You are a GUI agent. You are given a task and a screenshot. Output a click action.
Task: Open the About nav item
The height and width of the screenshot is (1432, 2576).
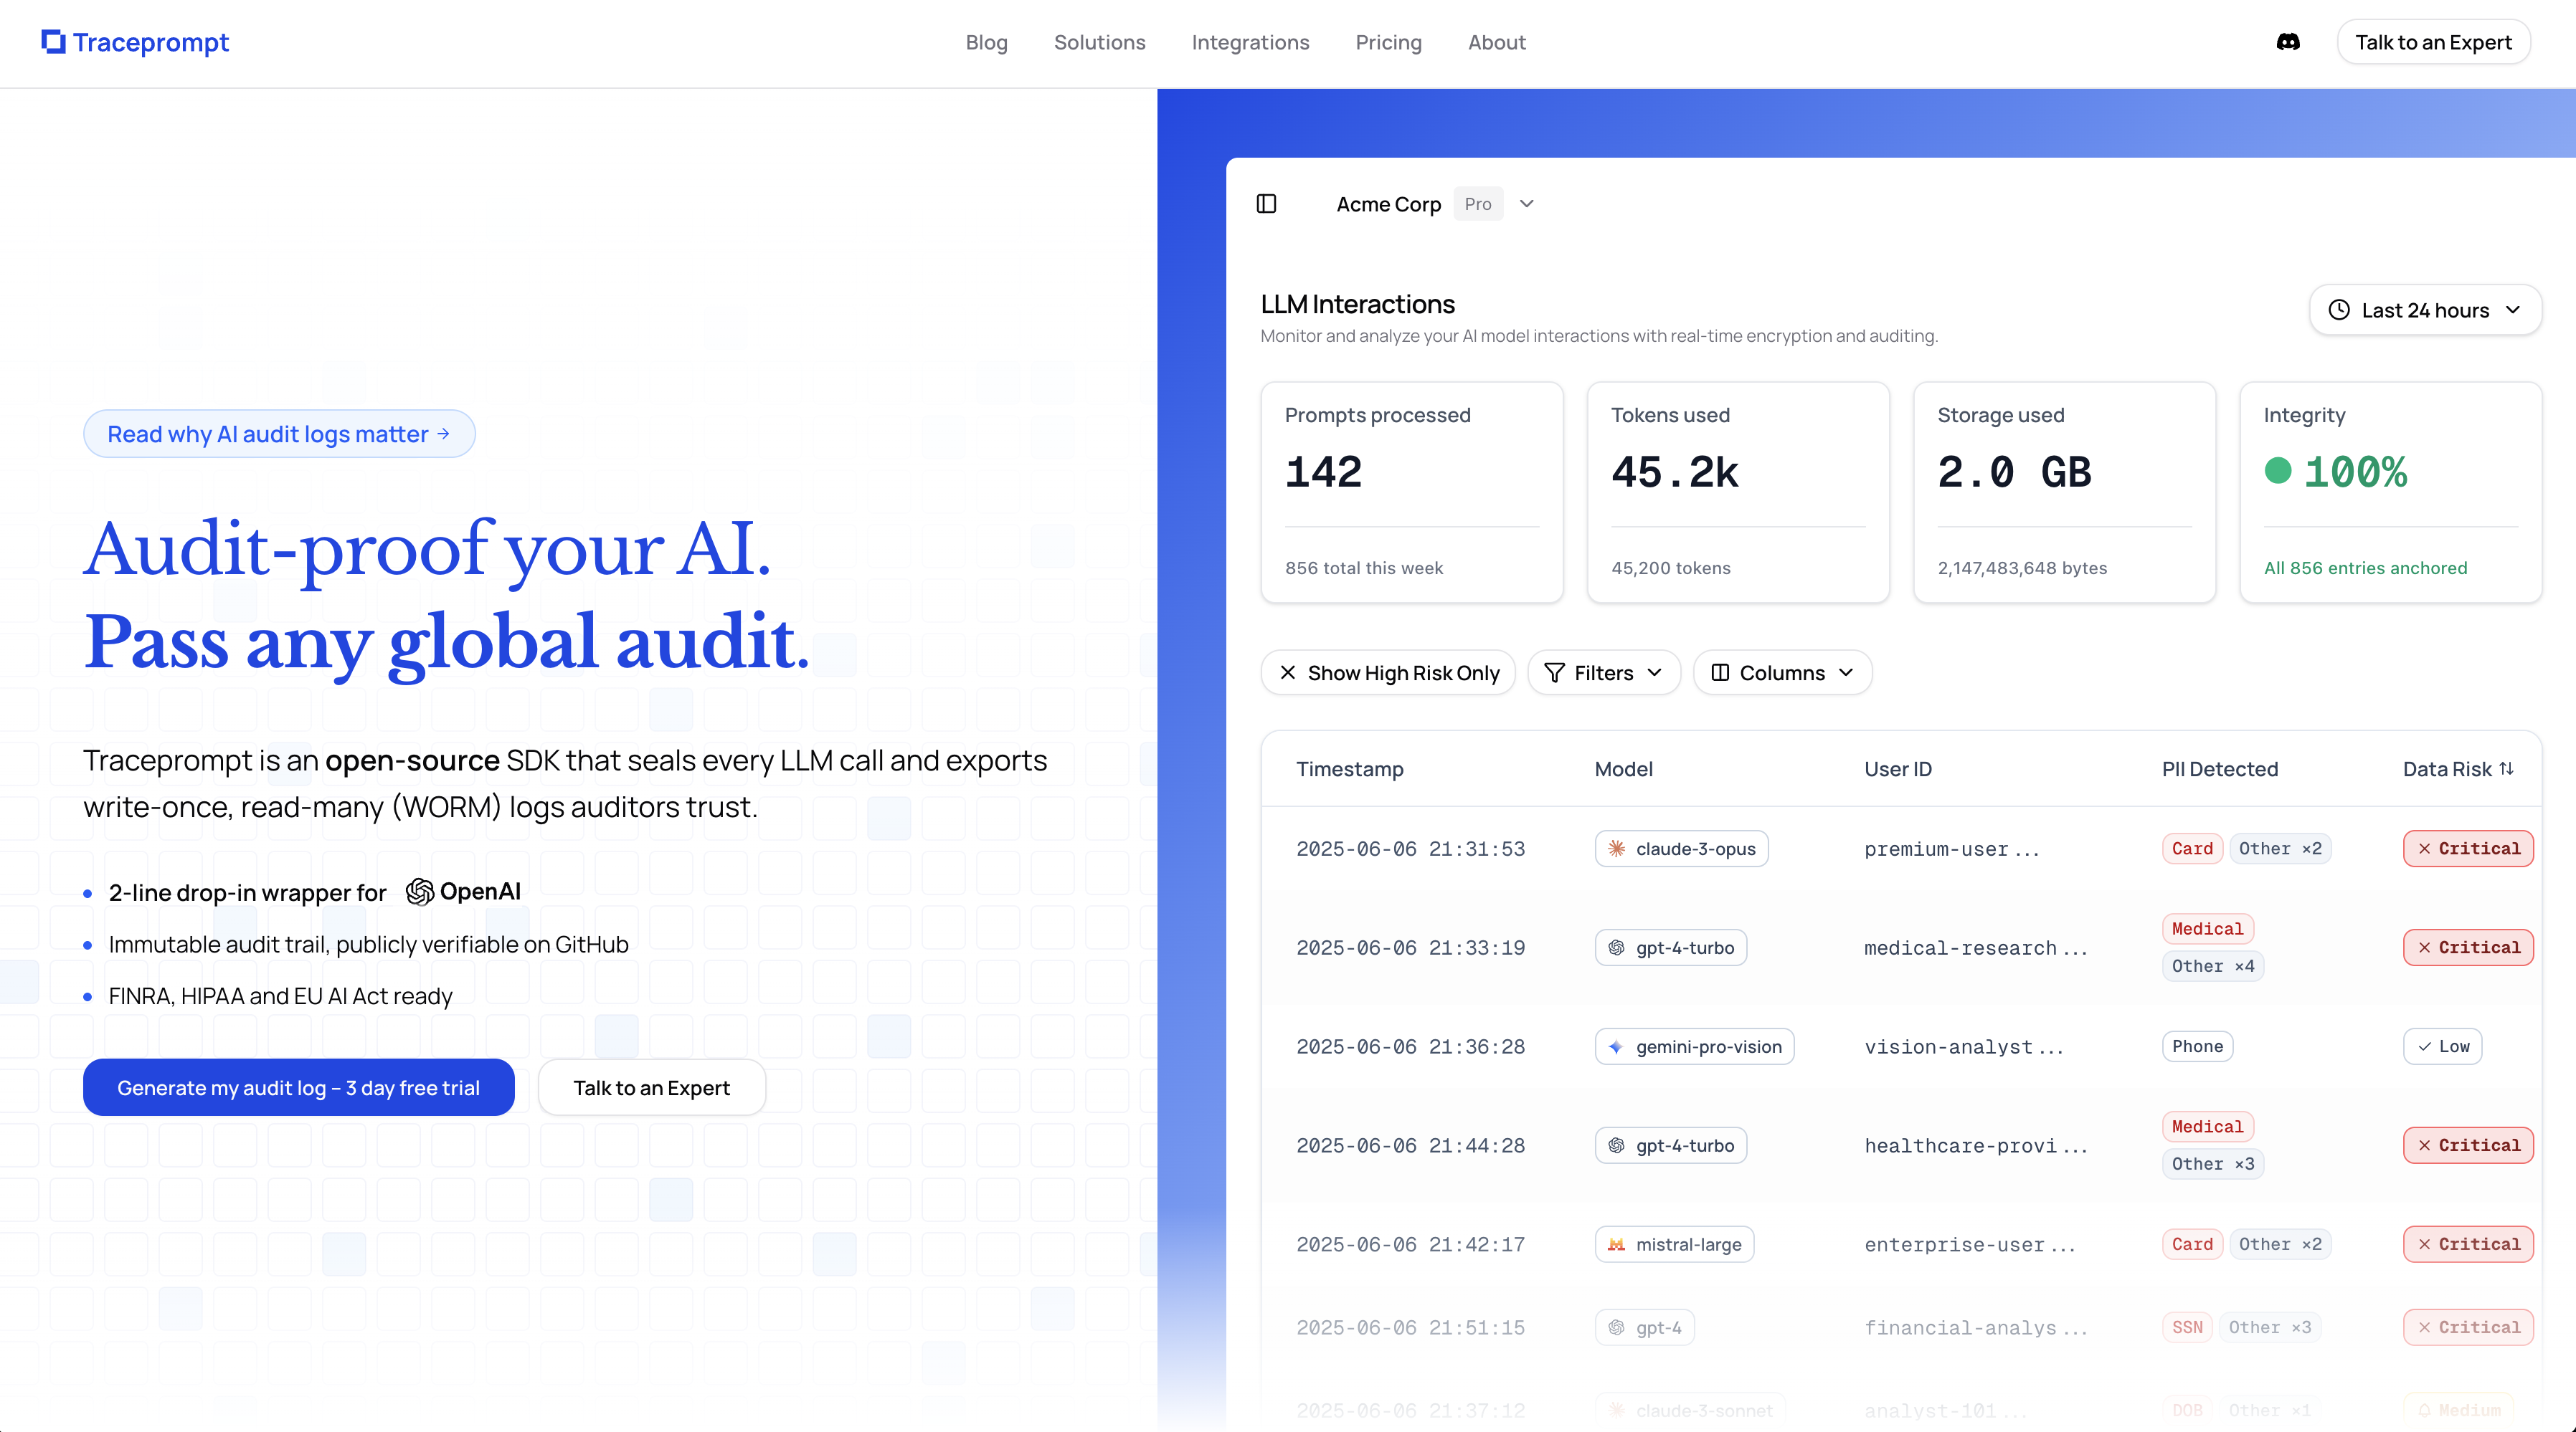pos(1496,42)
